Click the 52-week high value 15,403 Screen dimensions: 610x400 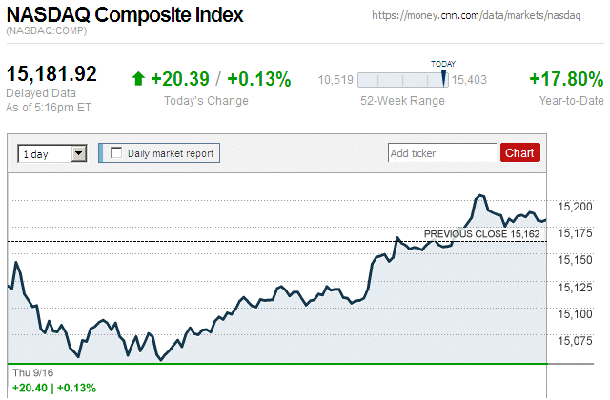point(470,80)
